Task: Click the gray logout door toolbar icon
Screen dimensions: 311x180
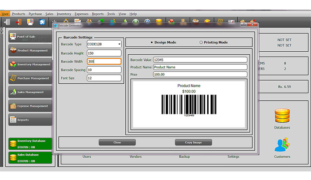Action: point(7,22)
